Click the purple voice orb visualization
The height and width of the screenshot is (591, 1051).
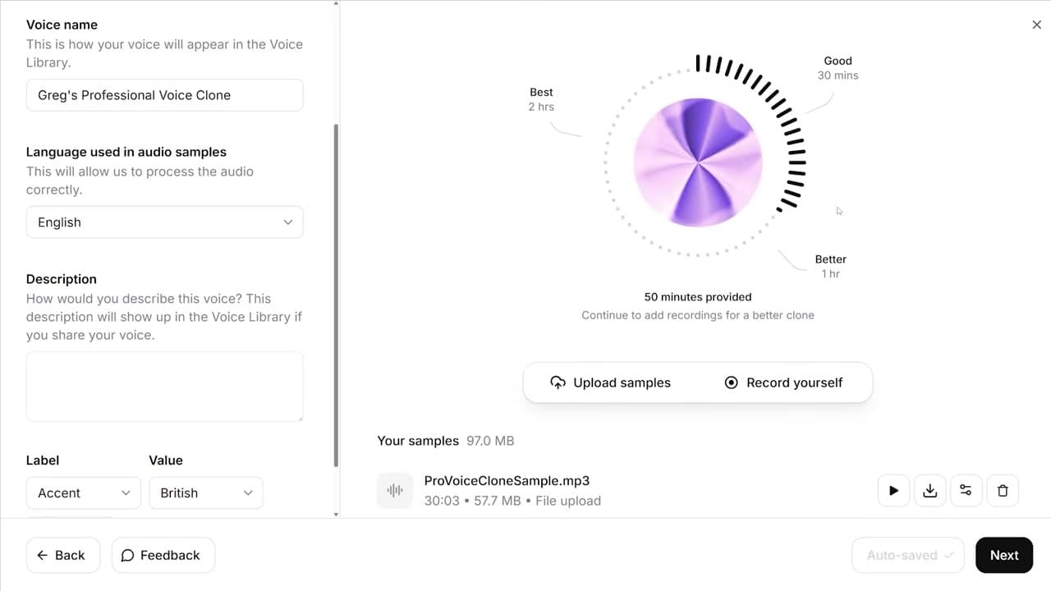click(x=698, y=163)
